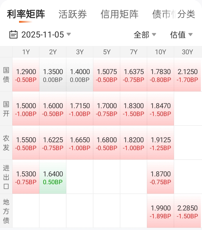Switch to the 信用矩阵 tab

click(x=120, y=14)
